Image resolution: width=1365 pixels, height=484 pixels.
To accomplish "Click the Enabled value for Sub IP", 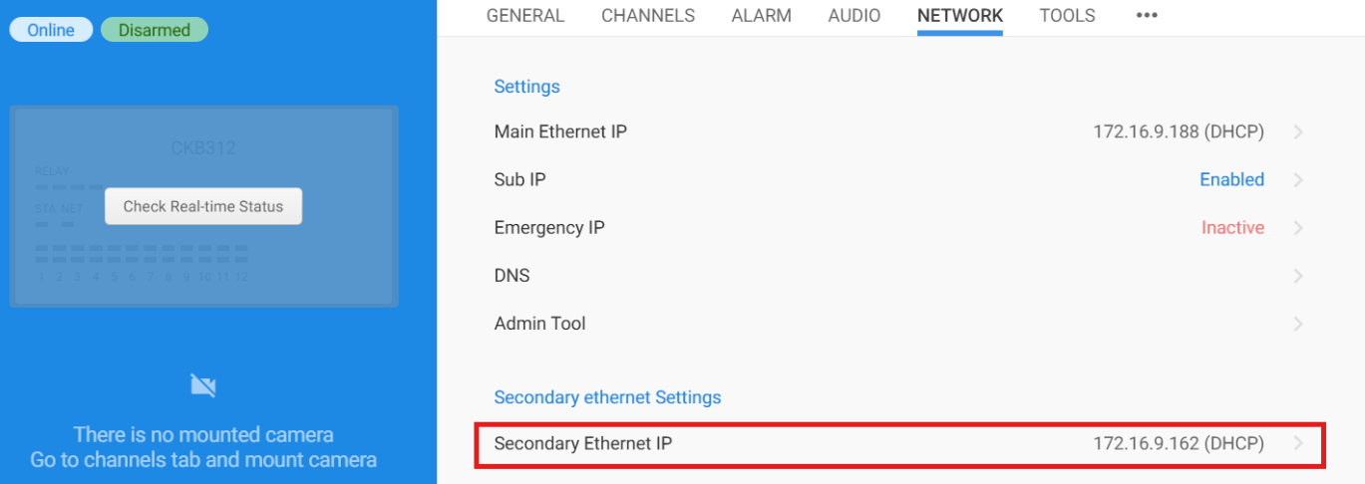I will [x=1231, y=180].
